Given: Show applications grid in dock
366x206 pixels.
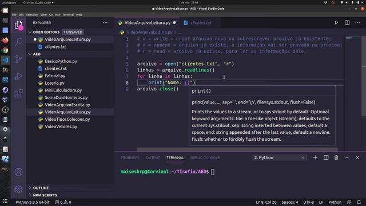Looking at the screenshot, I should pos(5,201).
